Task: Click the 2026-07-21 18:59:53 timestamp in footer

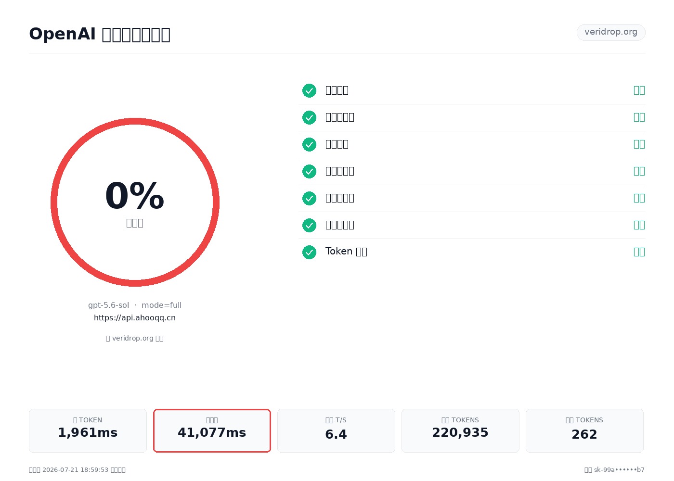Action: pyautogui.click(x=76, y=470)
